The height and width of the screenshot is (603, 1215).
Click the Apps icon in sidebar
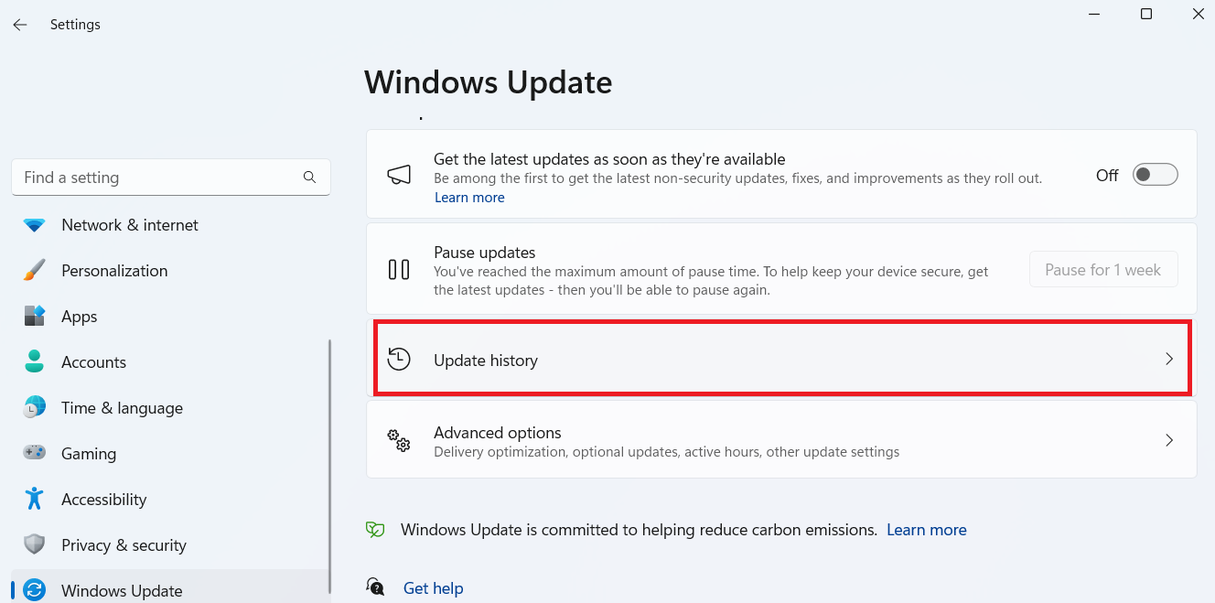[x=35, y=317]
